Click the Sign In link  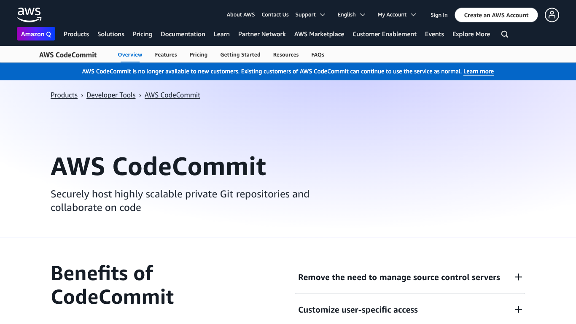click(x=439, y=15)
